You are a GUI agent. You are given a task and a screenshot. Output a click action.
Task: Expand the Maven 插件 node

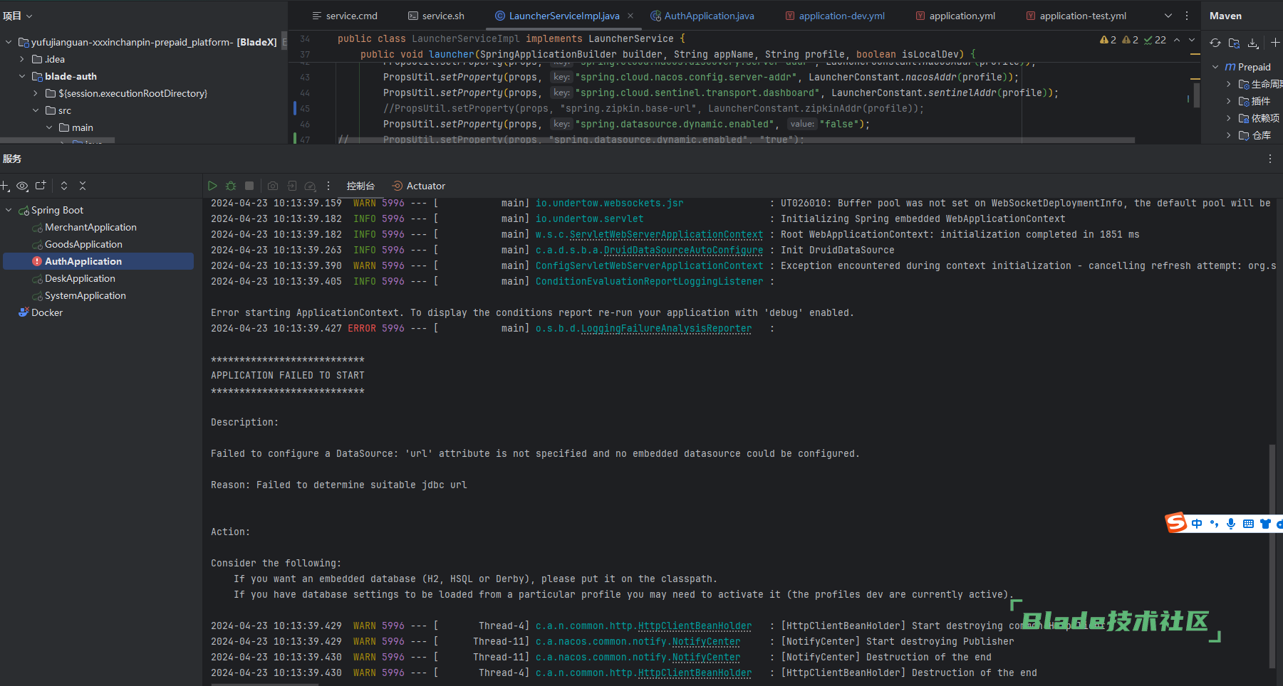coord(1229,101)
